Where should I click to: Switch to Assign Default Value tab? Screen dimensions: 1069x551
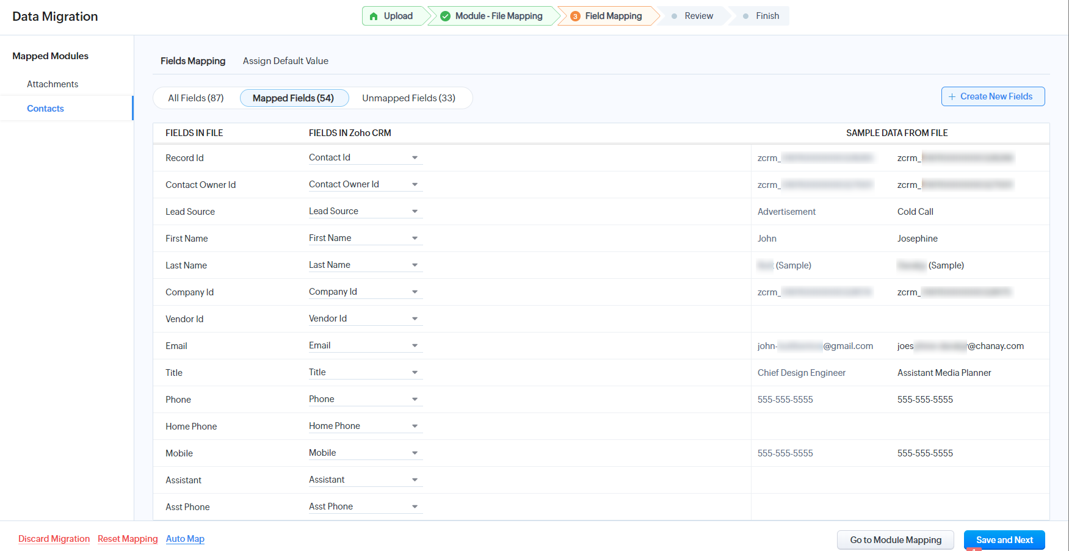(285, 61)
